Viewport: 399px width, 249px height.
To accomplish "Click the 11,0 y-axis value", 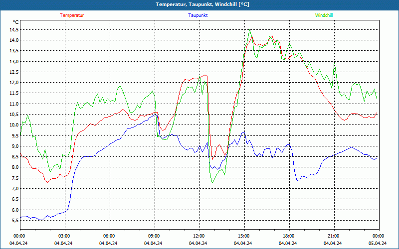I will 14,104.
